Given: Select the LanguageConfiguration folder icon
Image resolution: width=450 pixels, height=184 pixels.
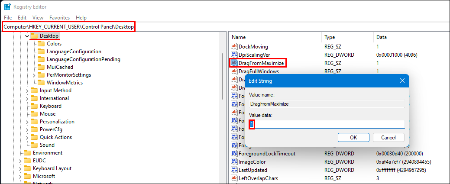Looking at the screenshot, I should tap(41, 52).
